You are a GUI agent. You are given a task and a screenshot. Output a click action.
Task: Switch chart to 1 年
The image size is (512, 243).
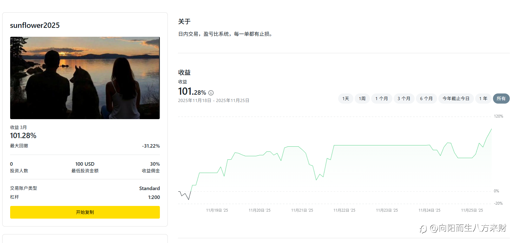[483, 99]
